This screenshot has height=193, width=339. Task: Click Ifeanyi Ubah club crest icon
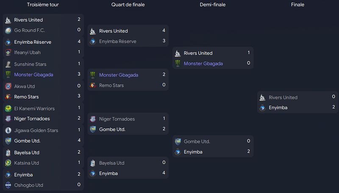(8, 52)
